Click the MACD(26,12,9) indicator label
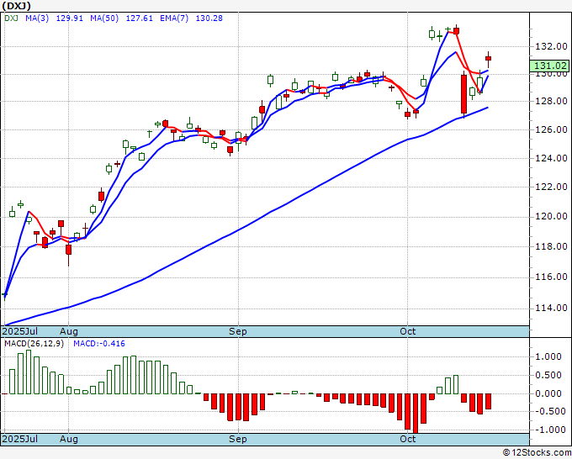 [34, 344]
